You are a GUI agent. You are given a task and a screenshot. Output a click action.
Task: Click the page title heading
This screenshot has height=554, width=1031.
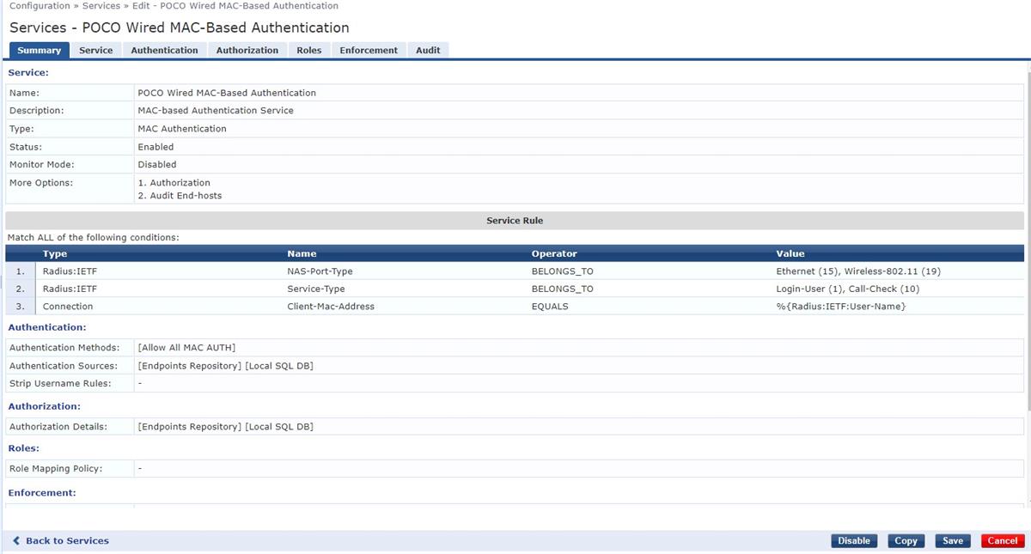180,27
